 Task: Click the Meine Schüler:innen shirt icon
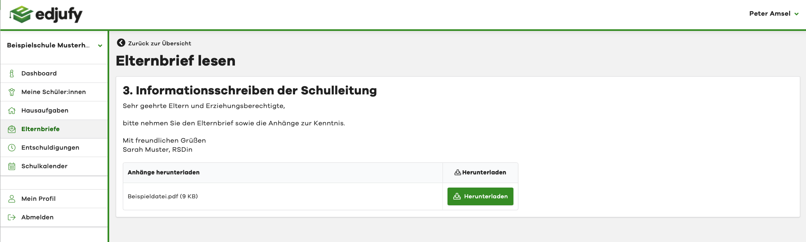click(x=12, y=92)
